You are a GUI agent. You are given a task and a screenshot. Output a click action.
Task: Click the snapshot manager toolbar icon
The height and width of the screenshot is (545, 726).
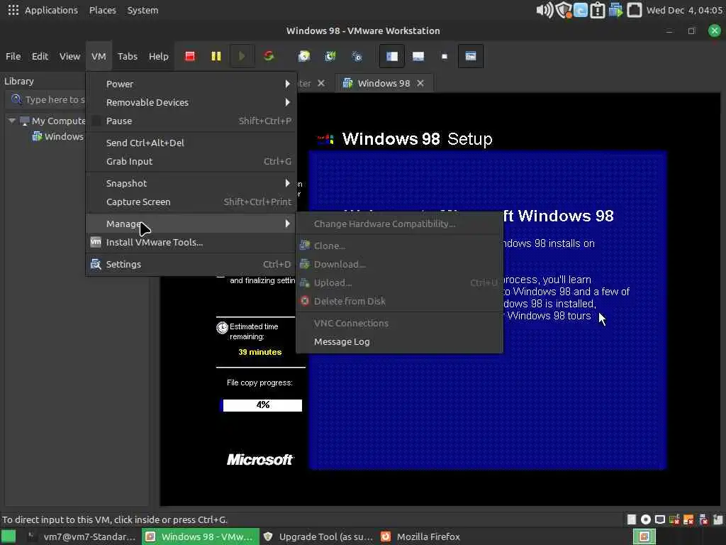(x=357, y=56)
